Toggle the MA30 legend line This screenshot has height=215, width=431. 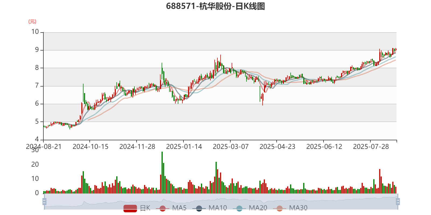[x=290, y=208]
